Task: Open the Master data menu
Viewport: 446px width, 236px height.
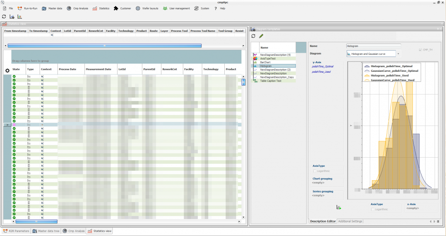Action: (52, 8)
